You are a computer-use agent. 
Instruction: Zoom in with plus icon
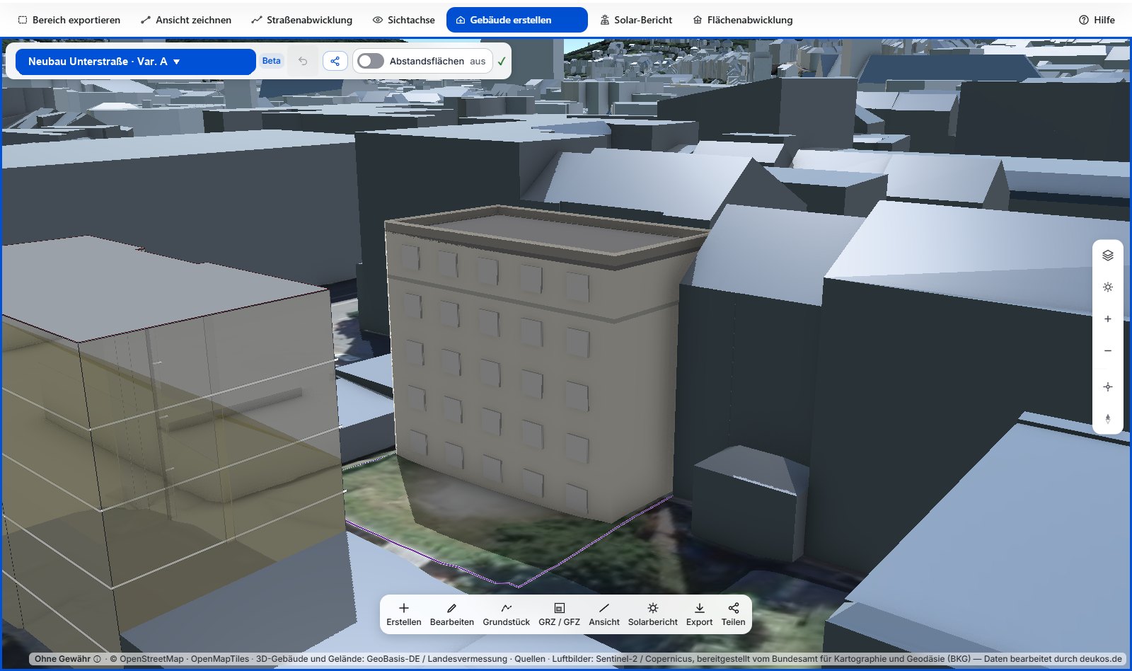pyautogui.click(x=1108, y=319)
